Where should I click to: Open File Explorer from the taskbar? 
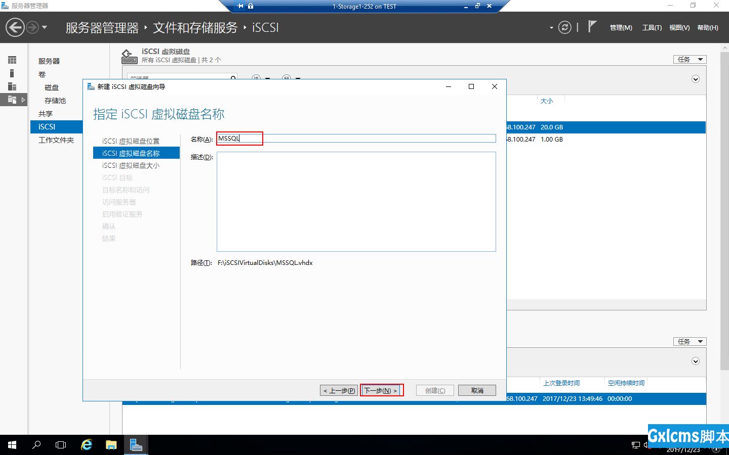point(111,445)
